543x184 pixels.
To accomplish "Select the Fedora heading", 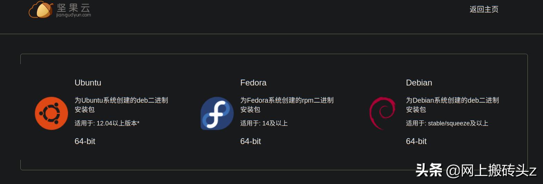I will (253, 83).
